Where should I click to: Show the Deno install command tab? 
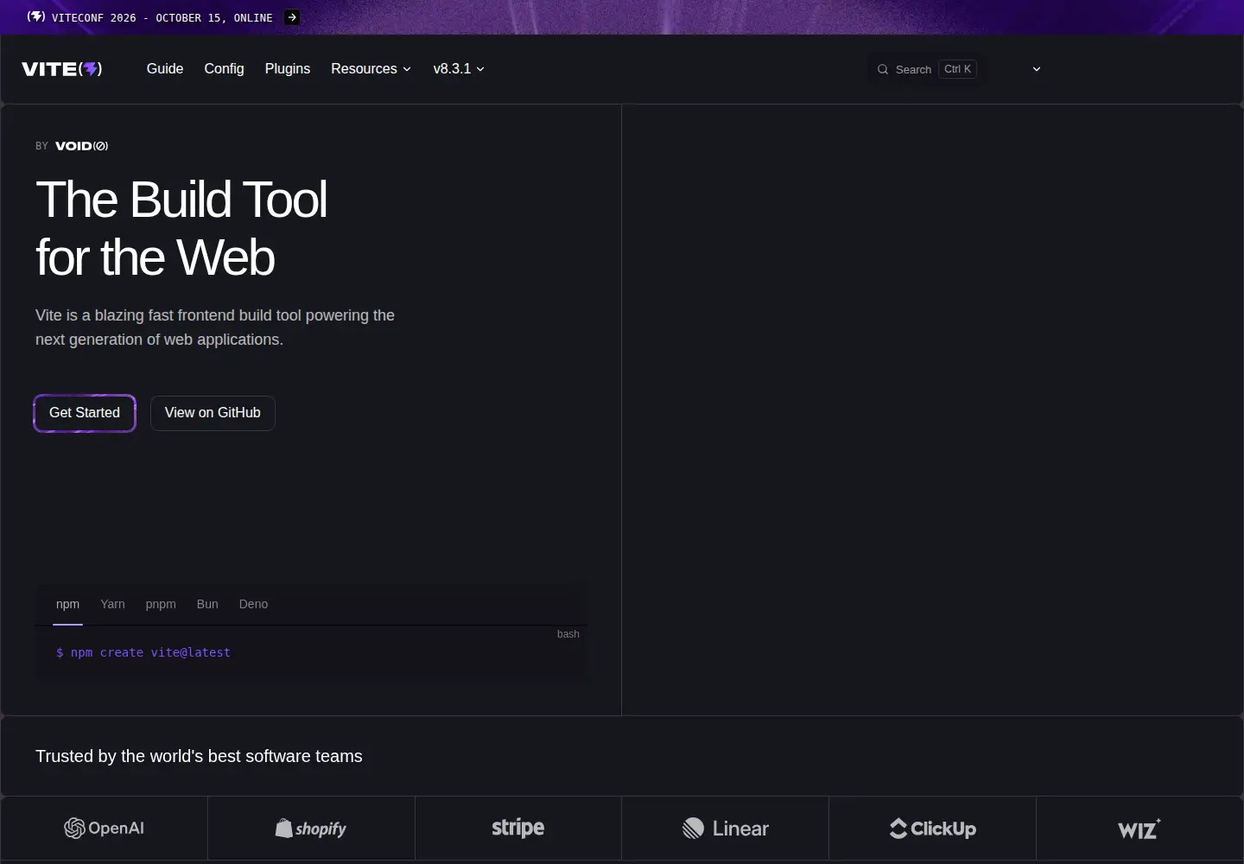253,604
